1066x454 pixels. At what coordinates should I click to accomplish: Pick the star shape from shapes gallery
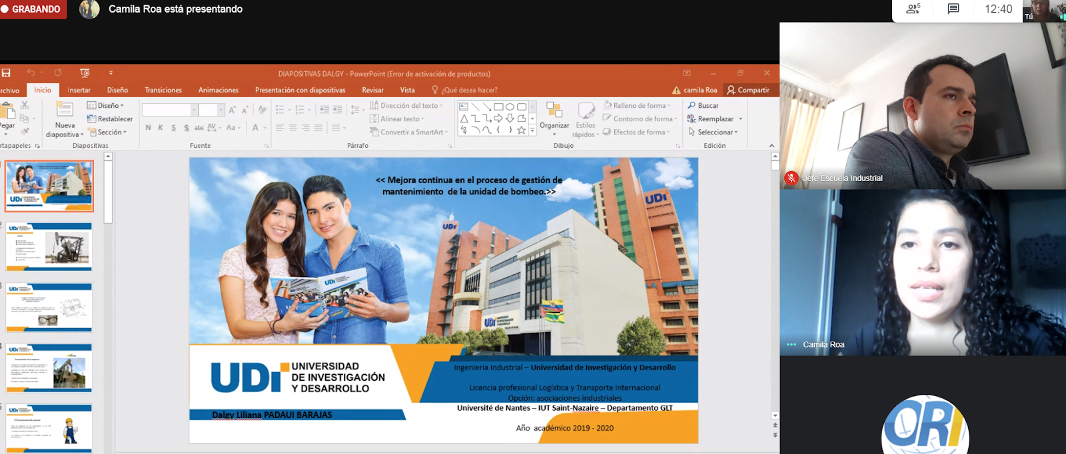tap(522, 130)
